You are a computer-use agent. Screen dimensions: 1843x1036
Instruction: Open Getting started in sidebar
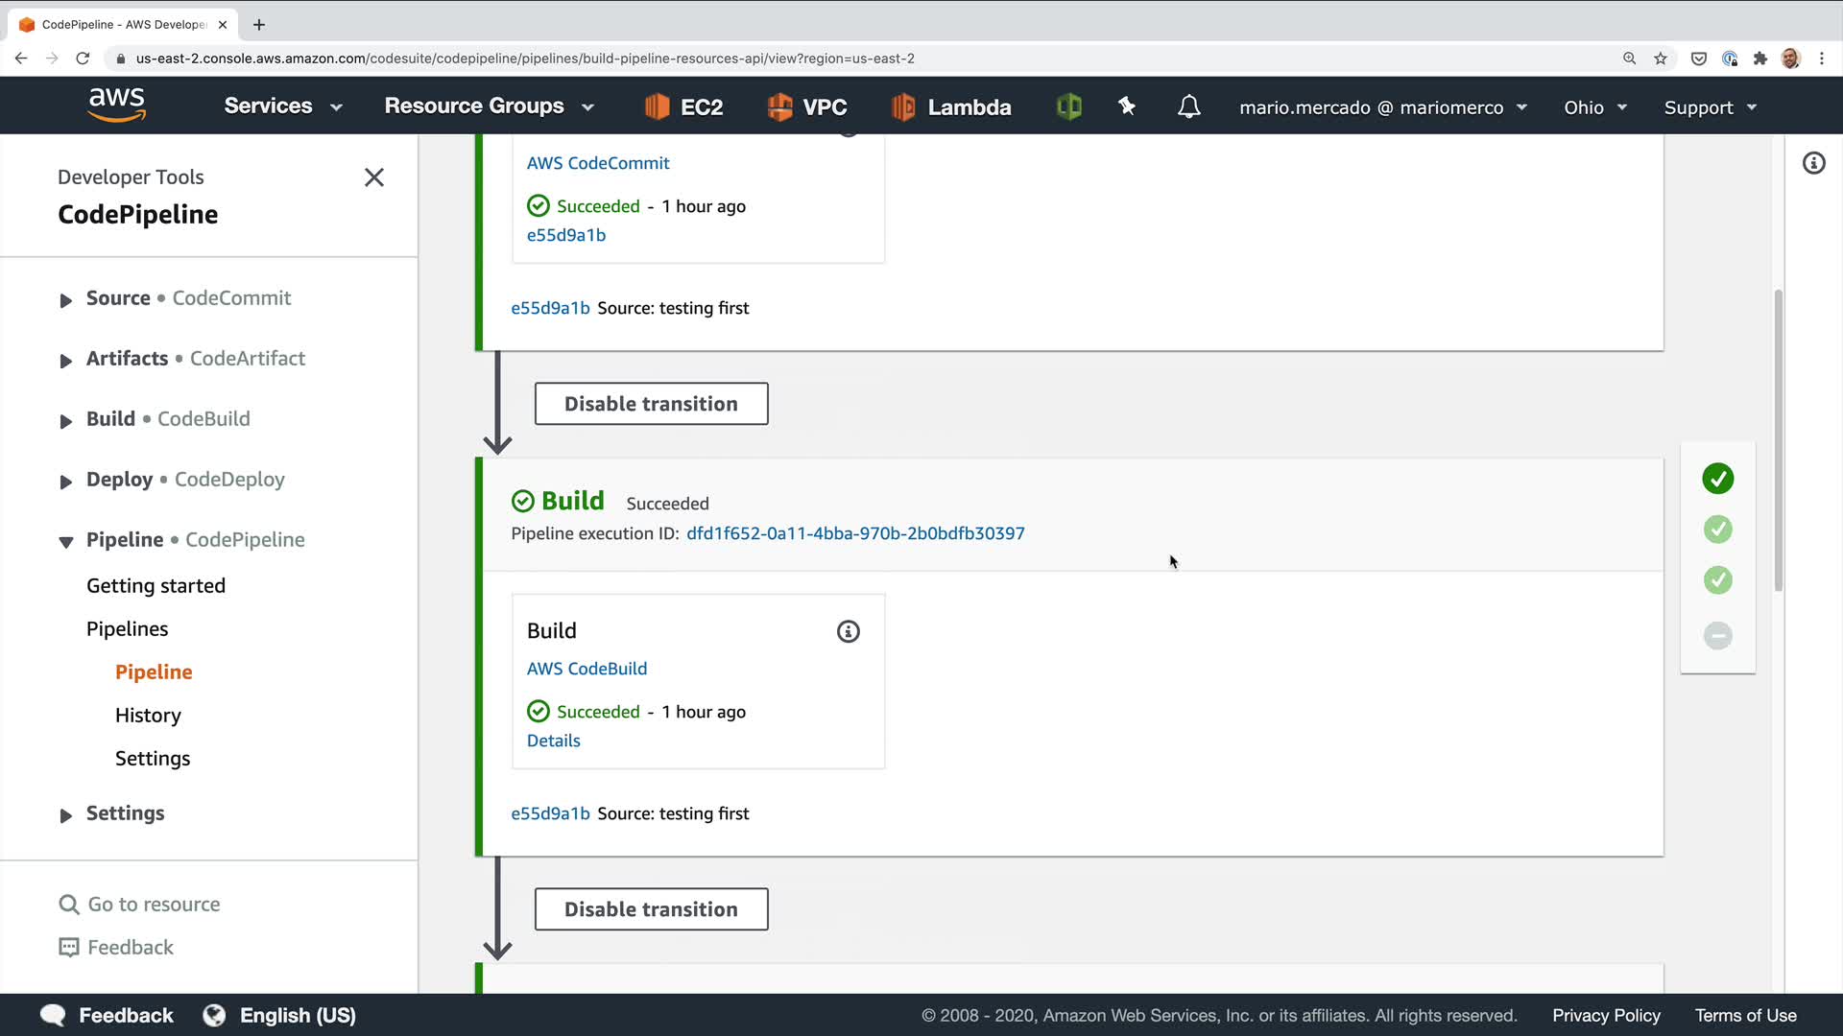(x=156, y=586)
